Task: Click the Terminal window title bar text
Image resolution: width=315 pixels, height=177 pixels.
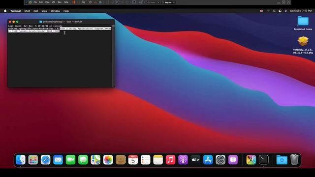Action: click(63, 22)
